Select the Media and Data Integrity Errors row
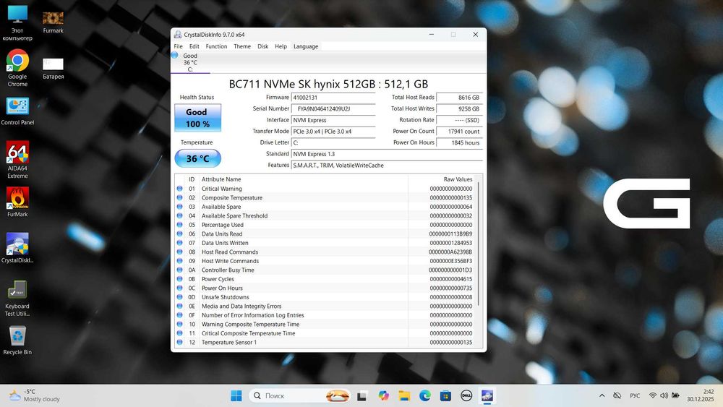Viewport: 723px width, 407px height. 325,306
